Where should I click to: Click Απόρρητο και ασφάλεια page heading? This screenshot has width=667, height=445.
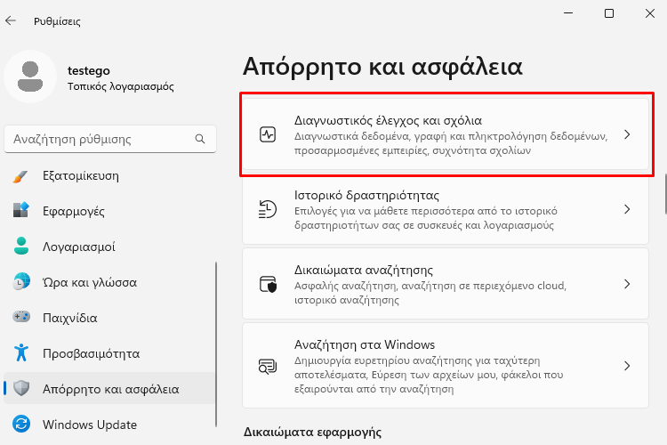pos(382,67)
